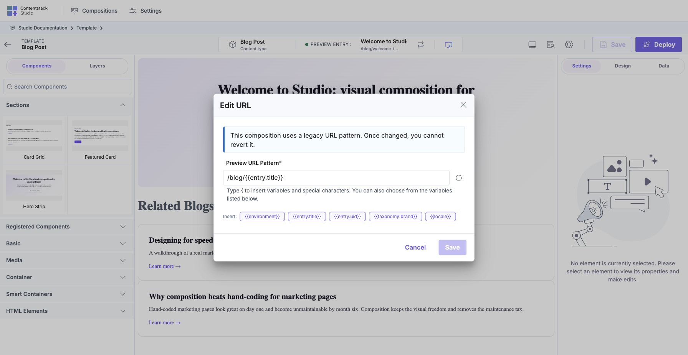Open the Data tab

664,66
